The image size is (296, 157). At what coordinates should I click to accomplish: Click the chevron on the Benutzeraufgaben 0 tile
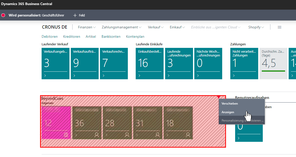pyautogui.click(x=238, y=138)
